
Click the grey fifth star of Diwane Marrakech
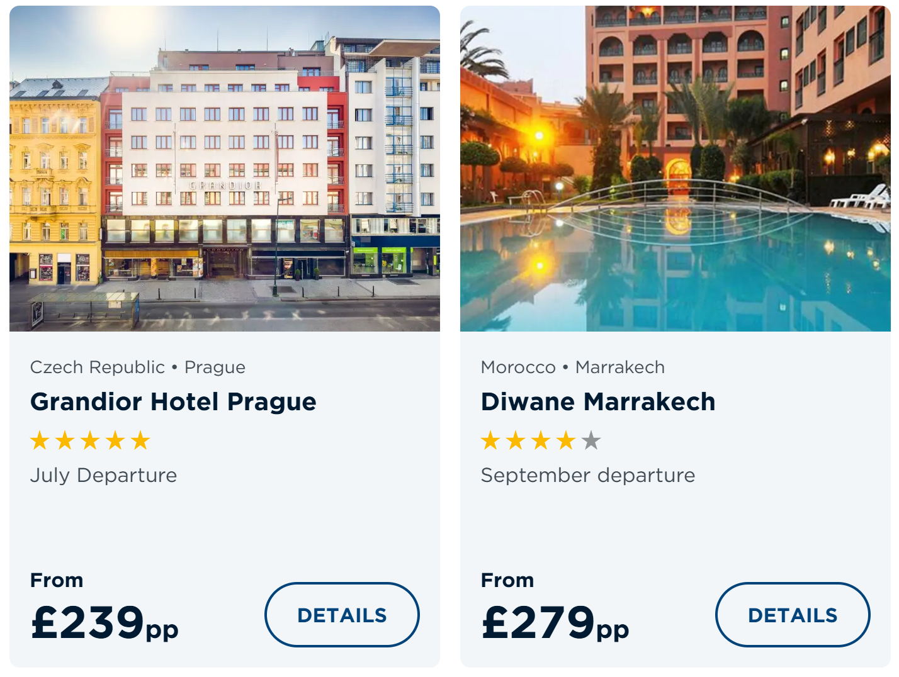591,440
